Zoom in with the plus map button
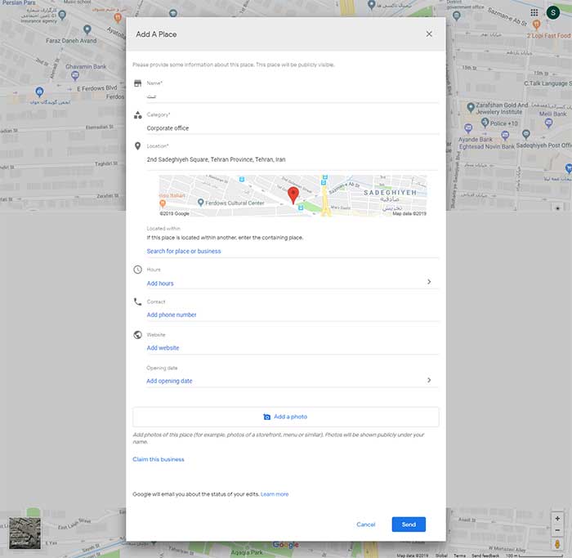The height and width of the screenshot is (558, 572). (557, 518)
